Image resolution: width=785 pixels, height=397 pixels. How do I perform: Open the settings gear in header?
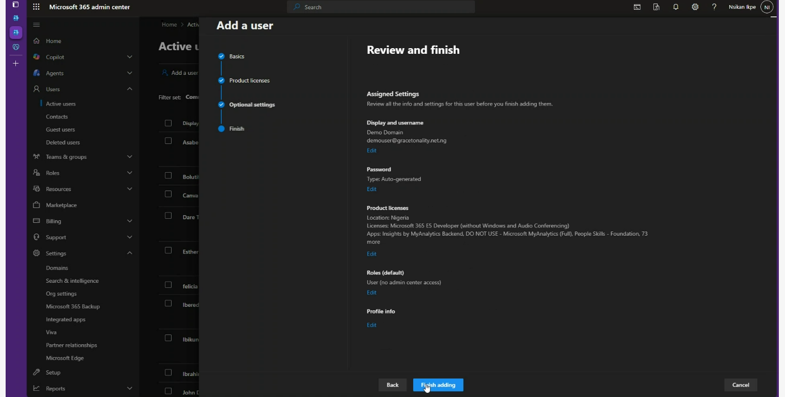tap(695, 7)
